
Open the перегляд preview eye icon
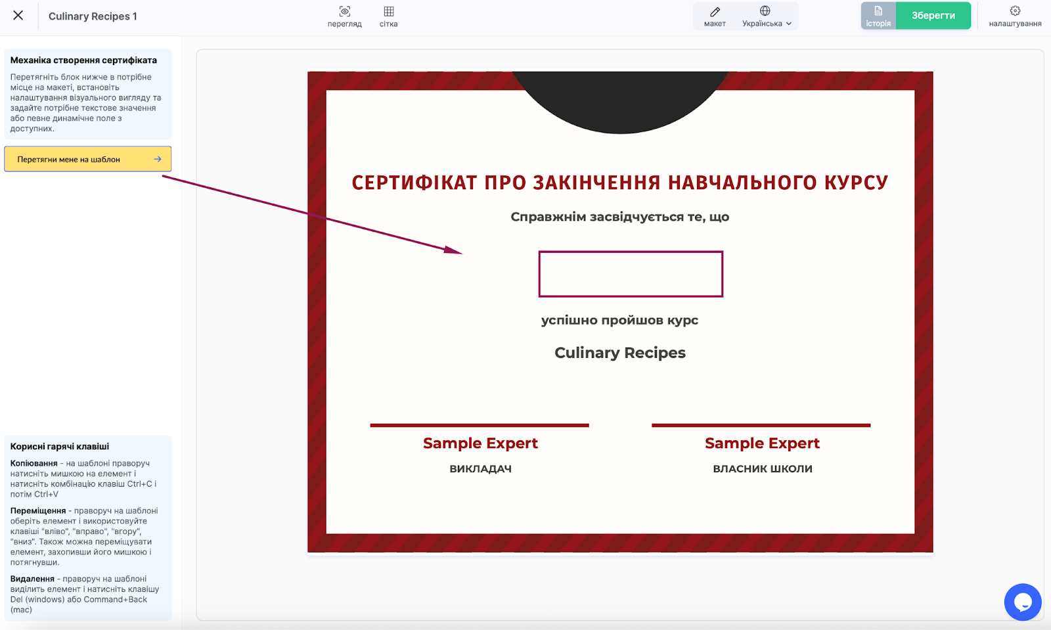pyautogui.click(x=344, y=12)
